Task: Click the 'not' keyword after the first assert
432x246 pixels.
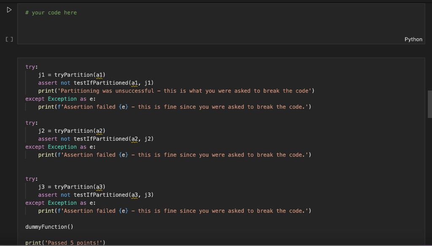Action: click(x=65, y=83)
